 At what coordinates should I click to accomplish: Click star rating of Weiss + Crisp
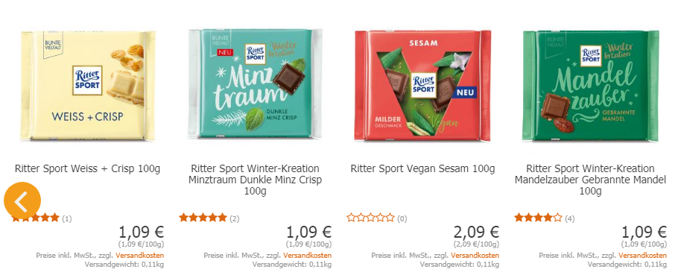(36, 218)
